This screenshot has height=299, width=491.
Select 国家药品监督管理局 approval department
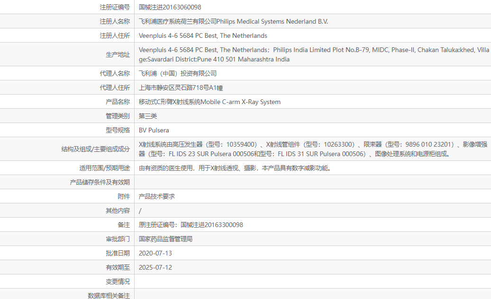pos(166,239)
